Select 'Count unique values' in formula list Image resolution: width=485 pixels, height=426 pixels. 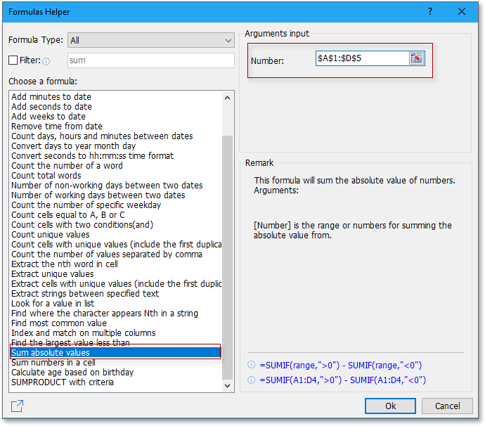pyautogui.click(x=51, y=234)
